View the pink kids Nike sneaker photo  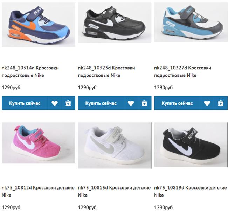click(39, 143)
